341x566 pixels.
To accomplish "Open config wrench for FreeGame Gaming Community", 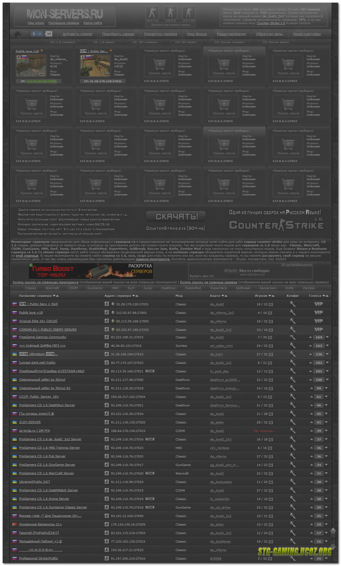I will (293, 337).
